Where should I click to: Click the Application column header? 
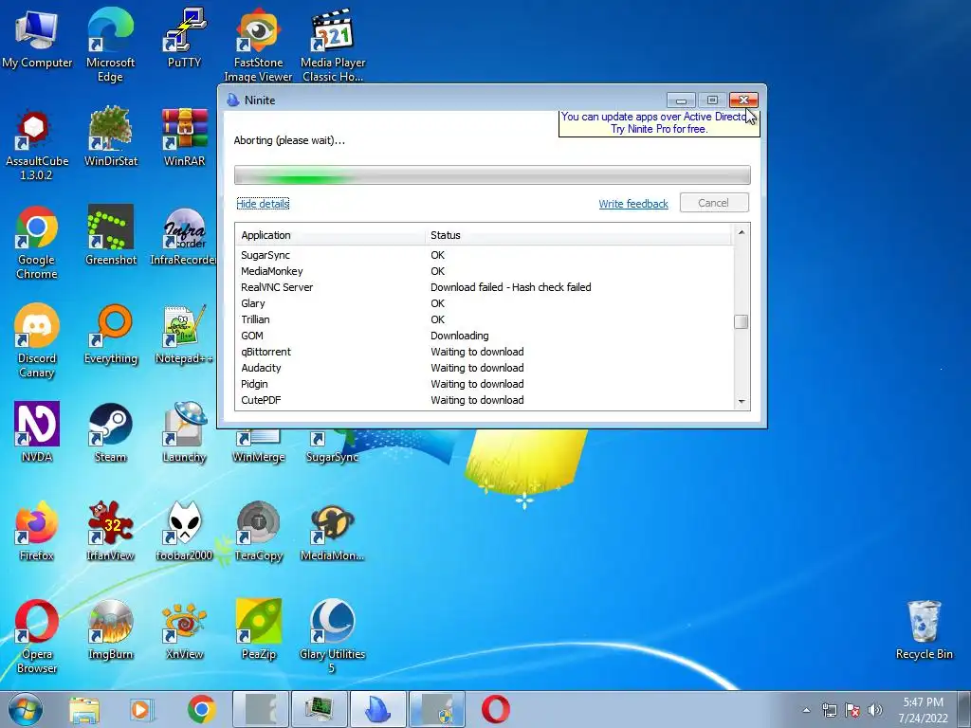(330, 235)
